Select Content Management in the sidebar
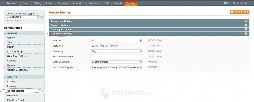 (x=24, y=70)
